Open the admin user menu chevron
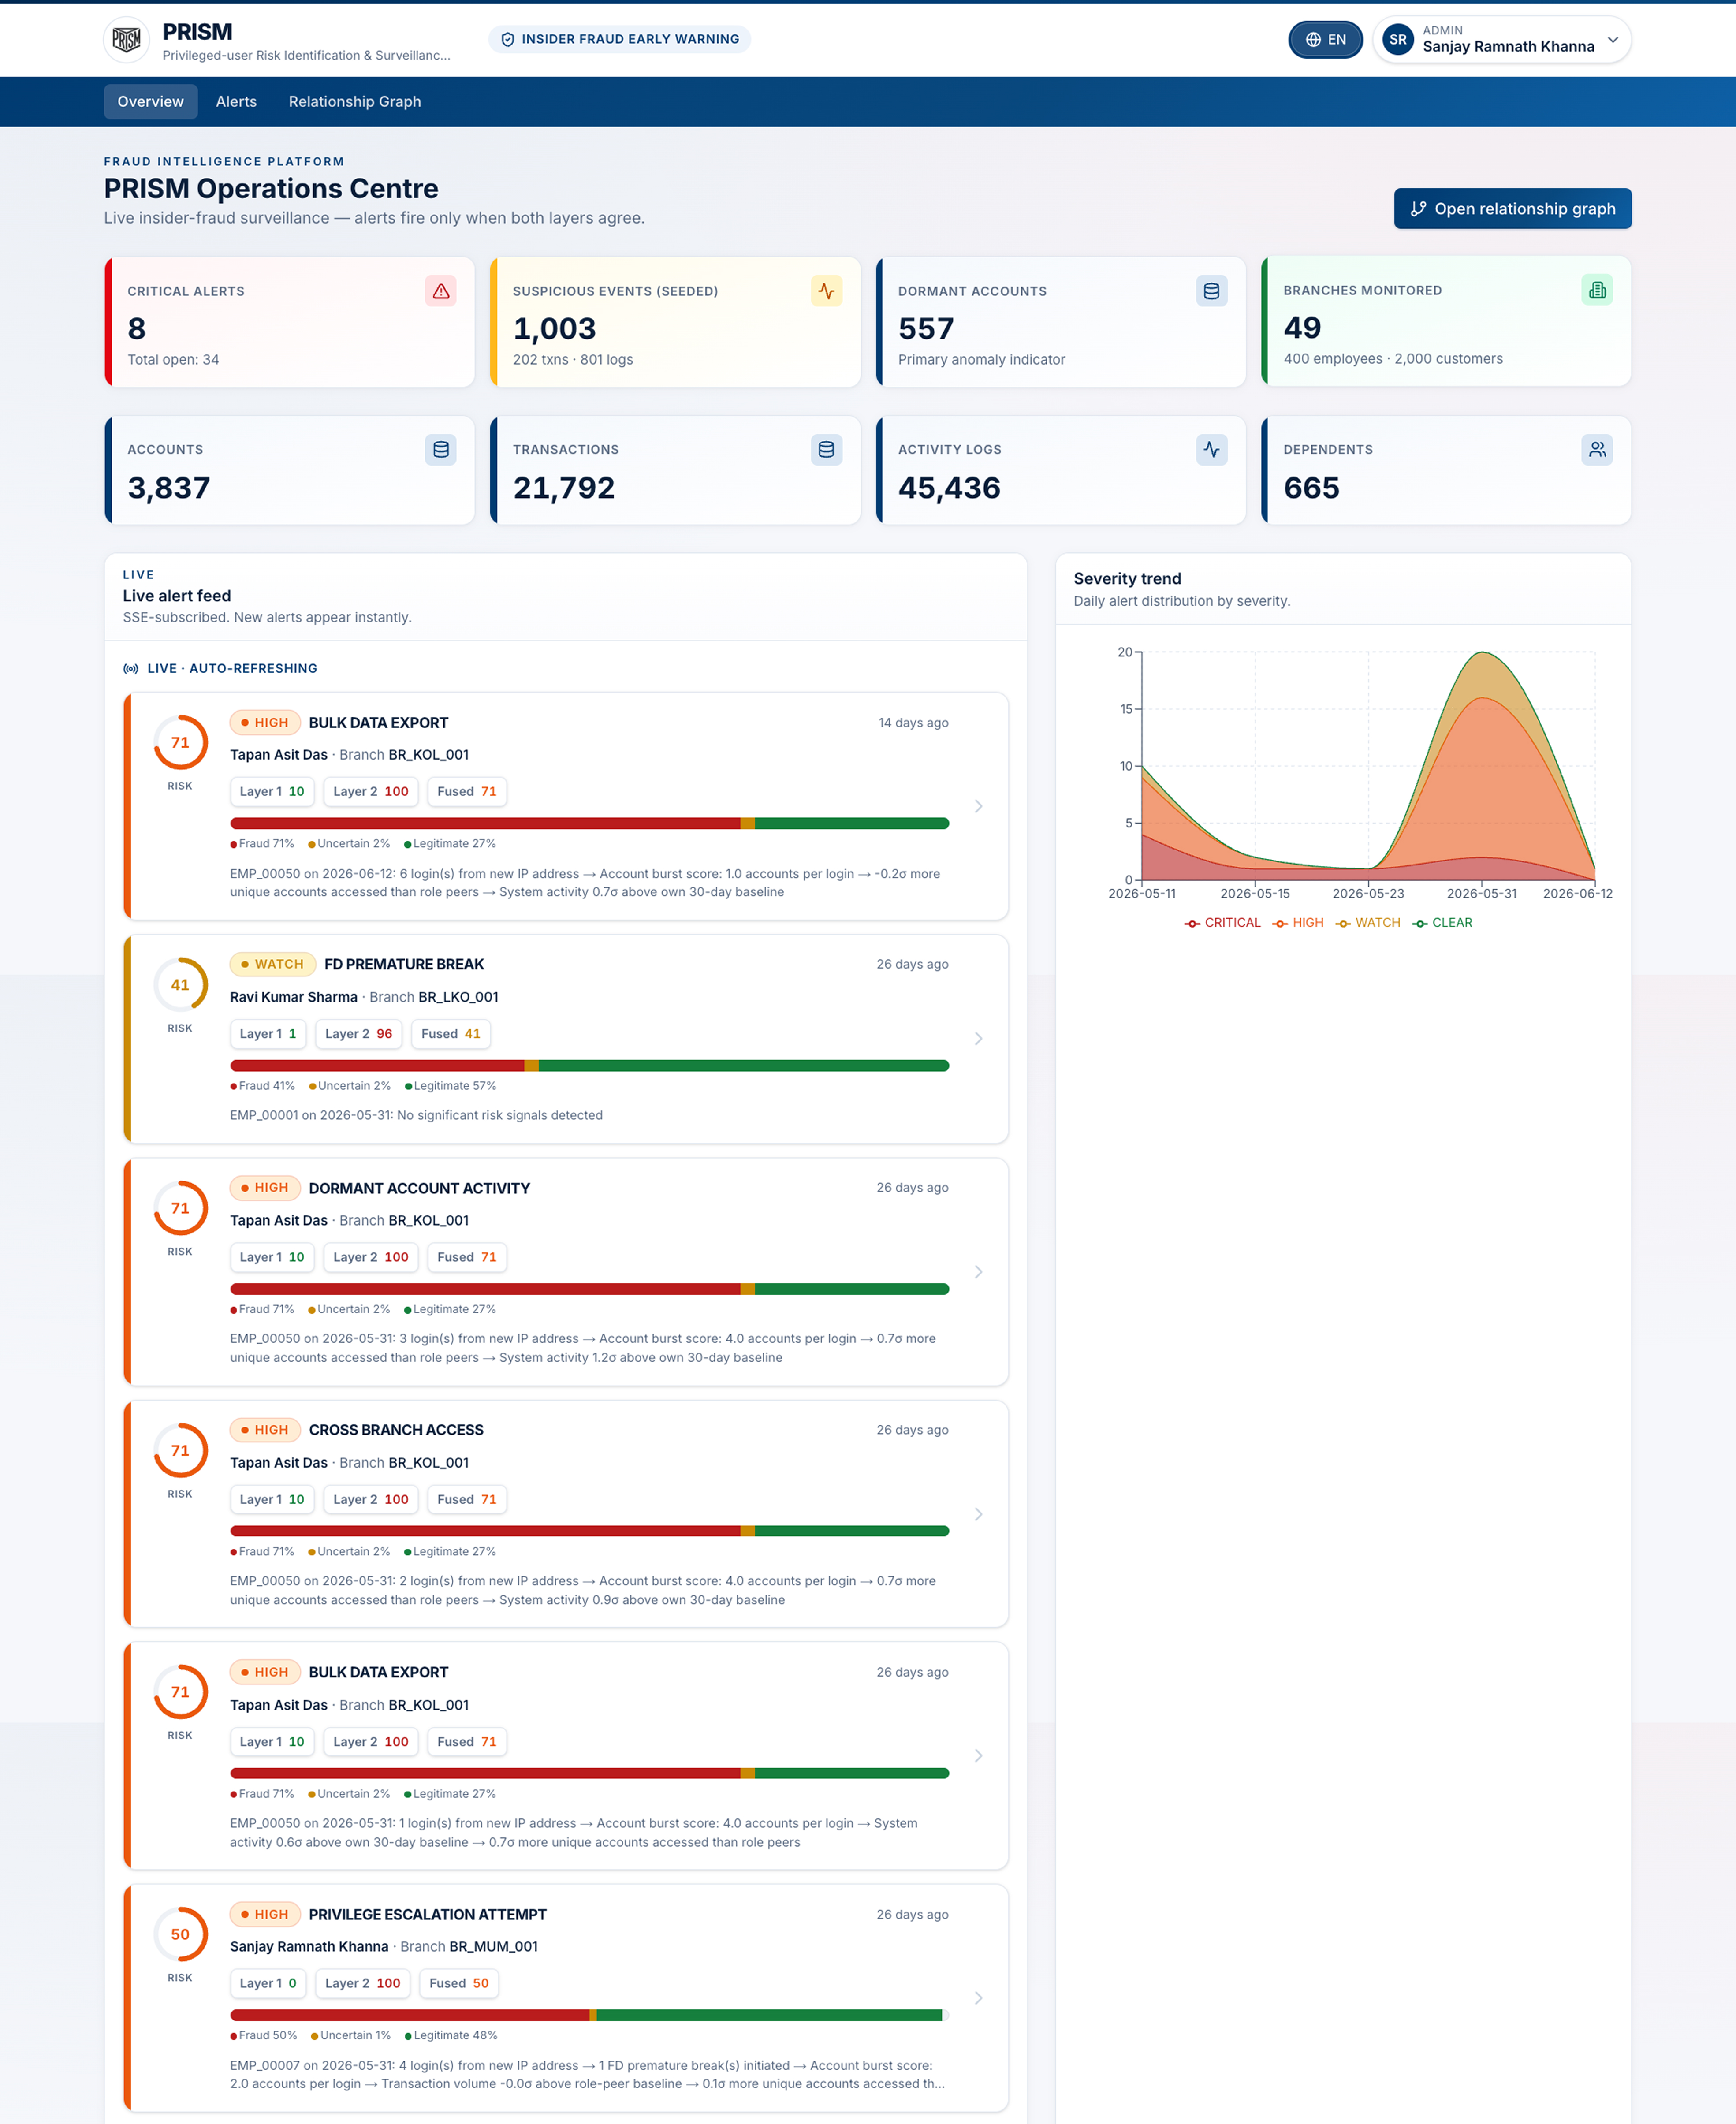Image resolution: width=1736 pixels, height=2124 pixels. (x=1612, y=40)
